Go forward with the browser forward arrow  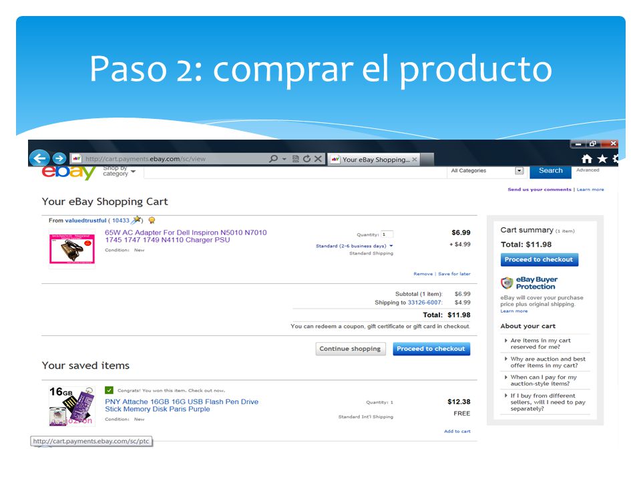coord(59,158)
